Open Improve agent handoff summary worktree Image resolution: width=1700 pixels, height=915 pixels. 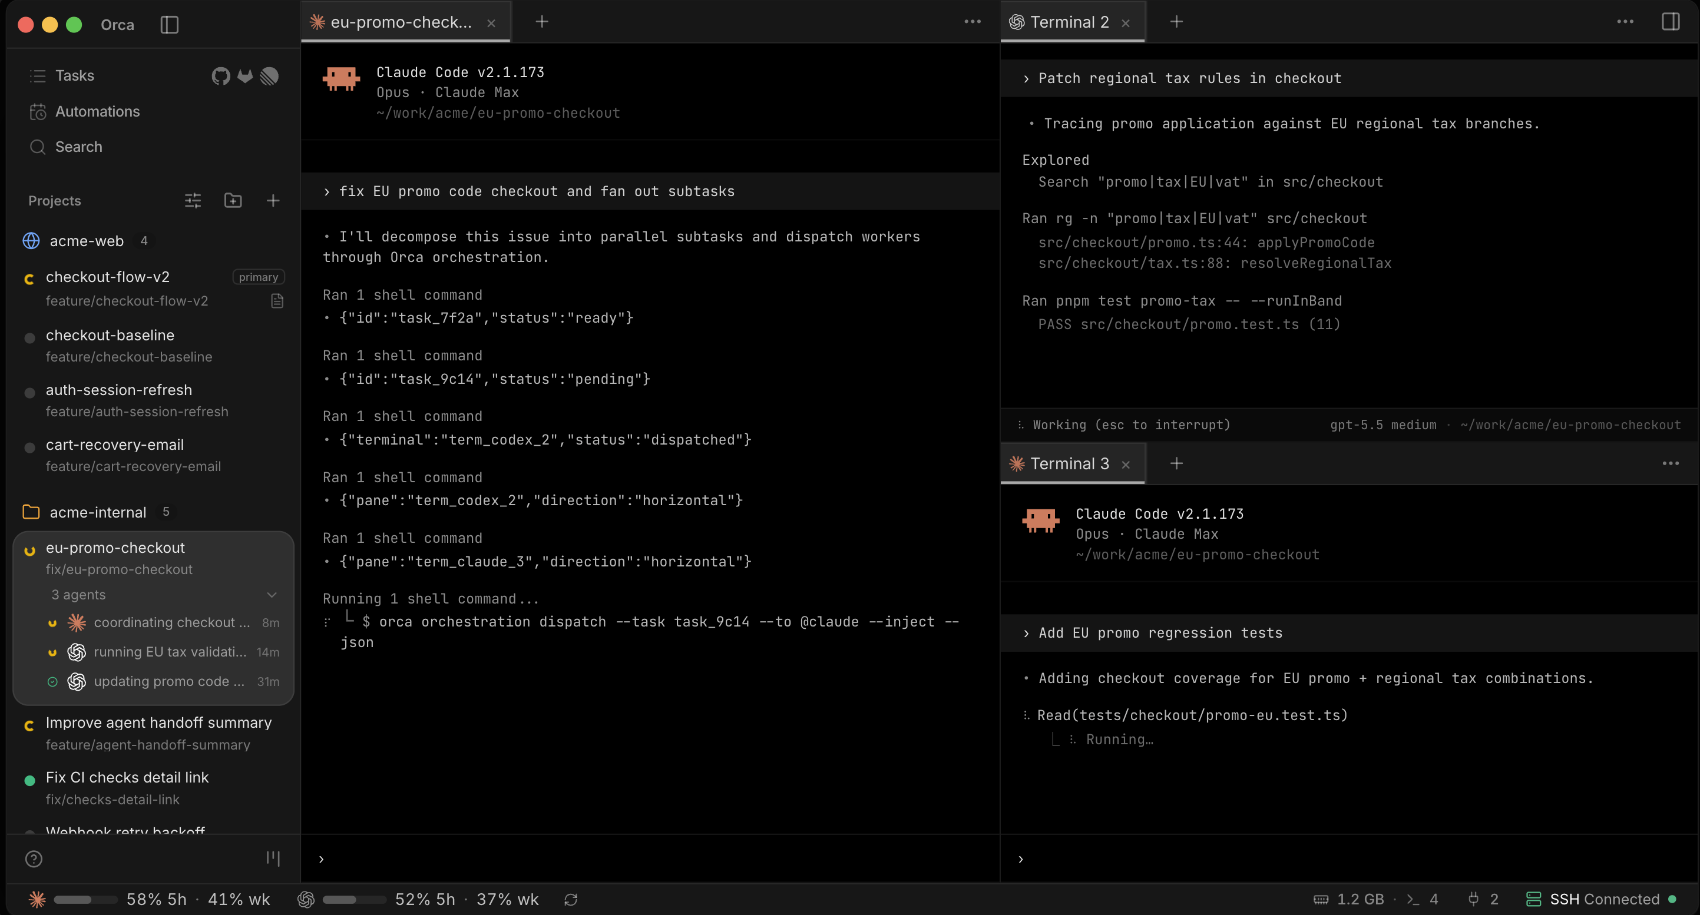[153, 733]
